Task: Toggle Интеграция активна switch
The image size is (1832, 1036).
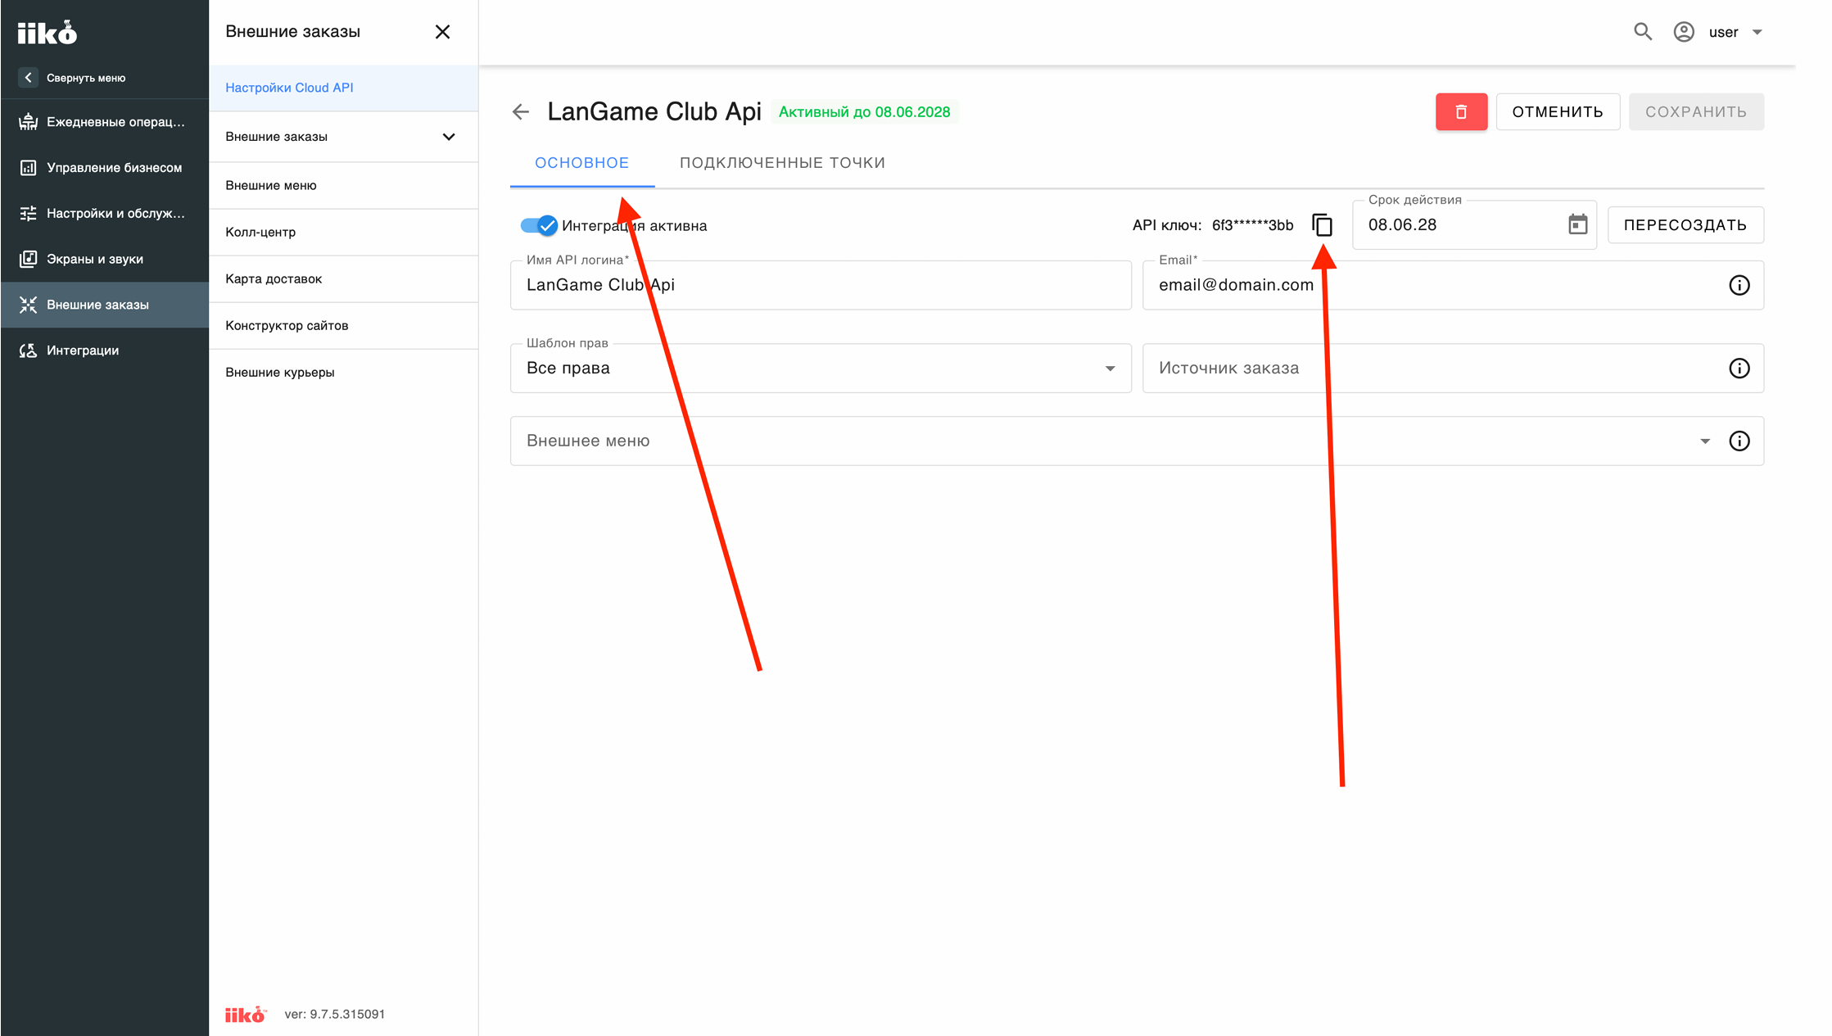Action: [539, 225]
